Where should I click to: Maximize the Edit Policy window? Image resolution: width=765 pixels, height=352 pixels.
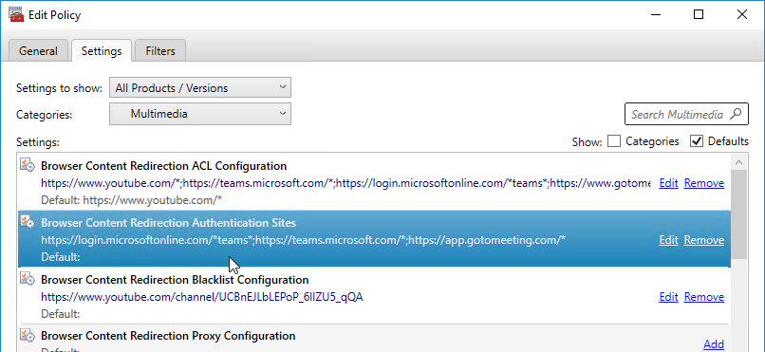coord(699,14)
